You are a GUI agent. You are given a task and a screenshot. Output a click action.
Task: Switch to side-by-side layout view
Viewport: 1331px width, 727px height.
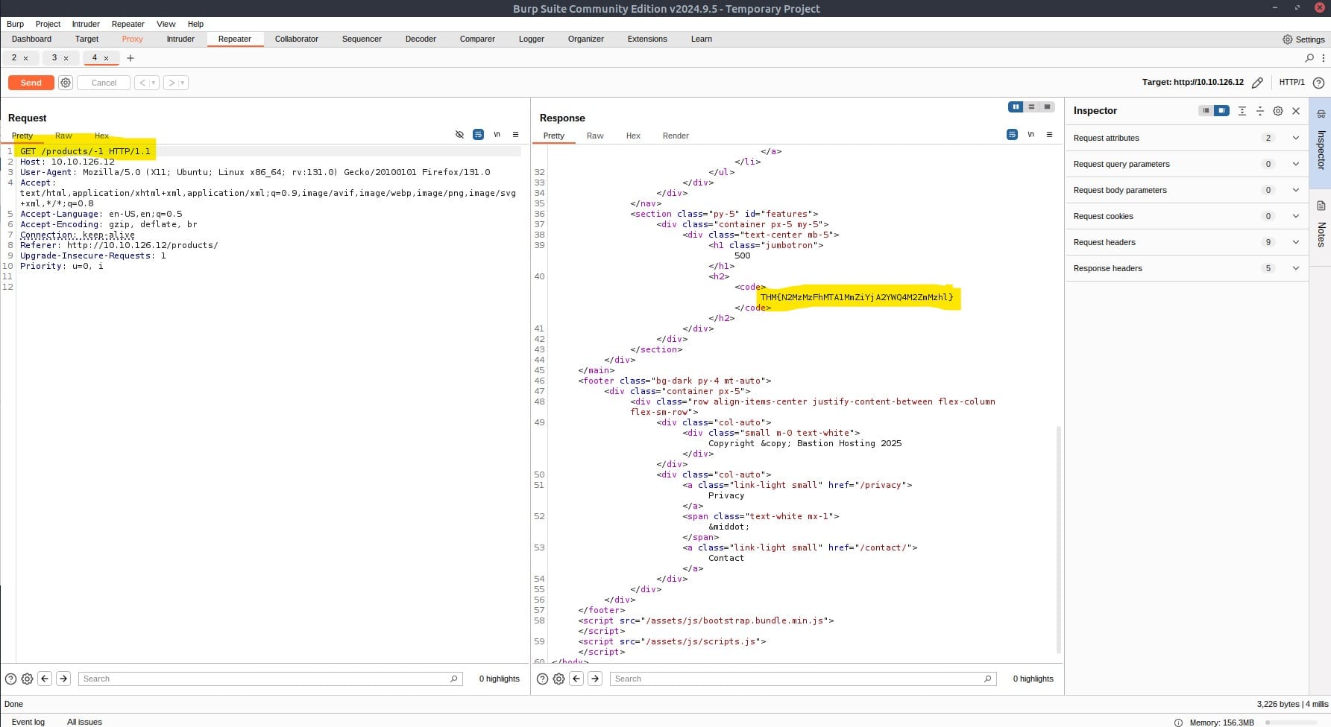coord(1015,107)
